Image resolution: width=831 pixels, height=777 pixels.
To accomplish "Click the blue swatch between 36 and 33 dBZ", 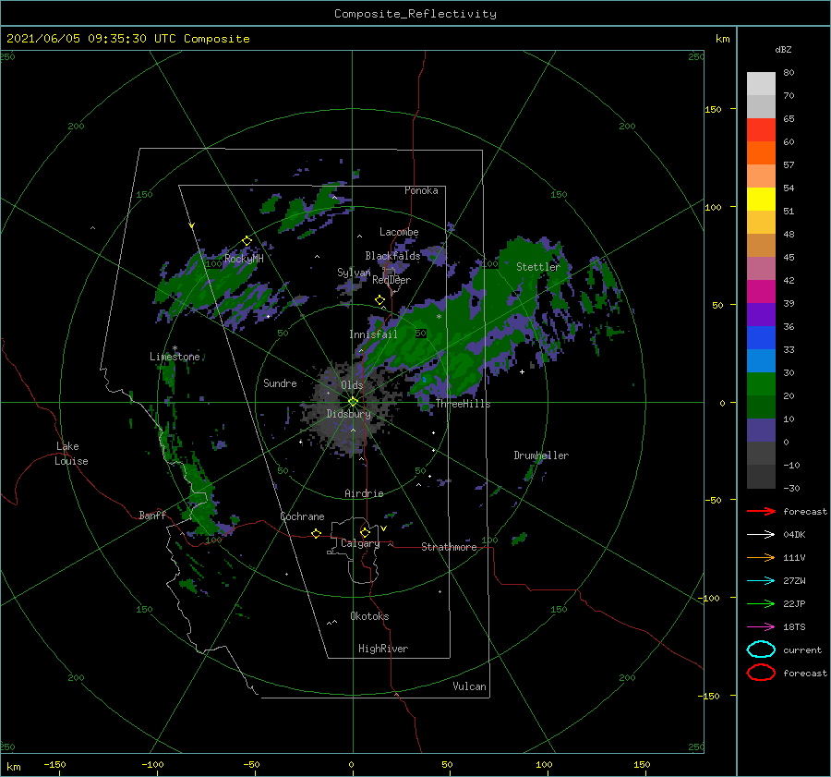I will point(761,338).
